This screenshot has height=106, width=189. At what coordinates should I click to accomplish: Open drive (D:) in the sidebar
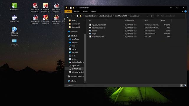(74, 66)
